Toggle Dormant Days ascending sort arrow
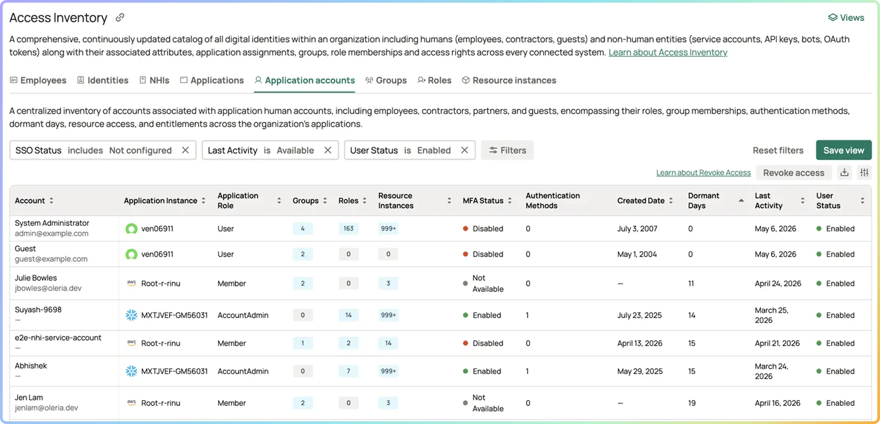 741,200
